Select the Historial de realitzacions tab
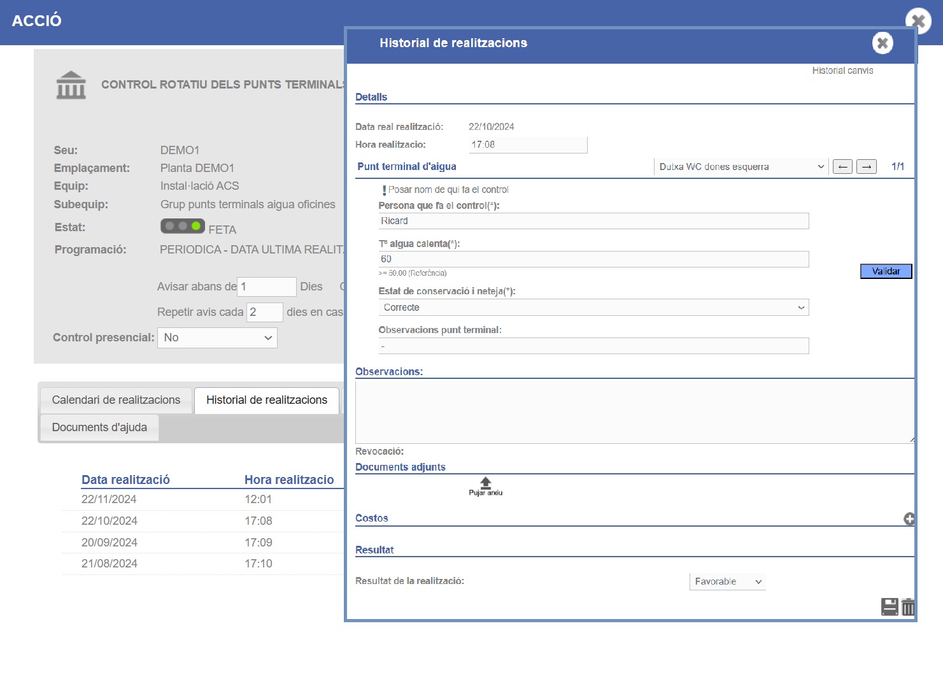The height and width of the screenshot is (698, 943). click(x=267, y=400)
